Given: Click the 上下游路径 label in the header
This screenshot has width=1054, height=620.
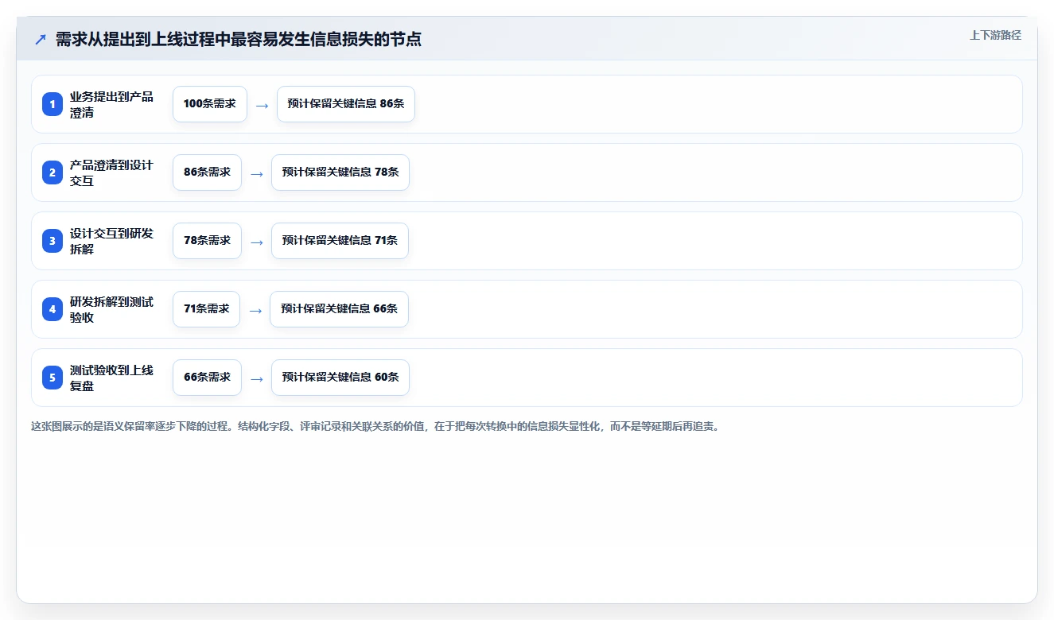Looking at the screenshot, I should coord(995,35).
